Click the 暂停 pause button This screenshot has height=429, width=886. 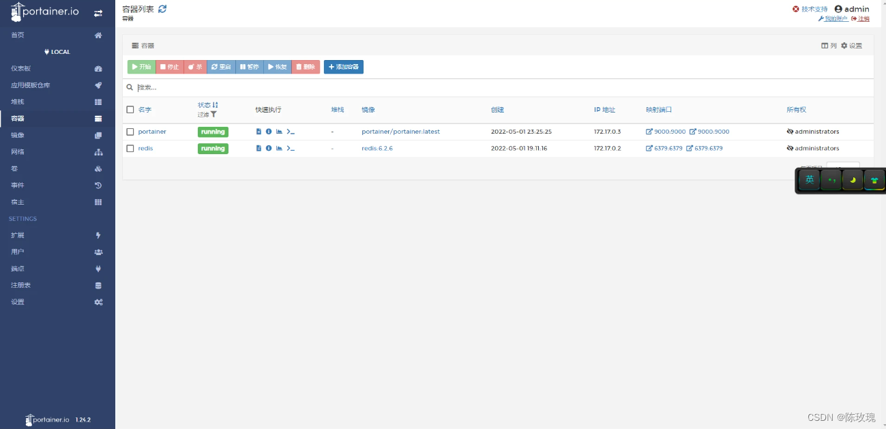point(249,67)
